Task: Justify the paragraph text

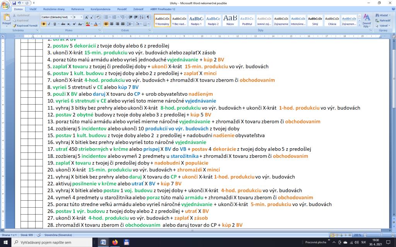Action: pyautogui.click(x=123, y=24)
